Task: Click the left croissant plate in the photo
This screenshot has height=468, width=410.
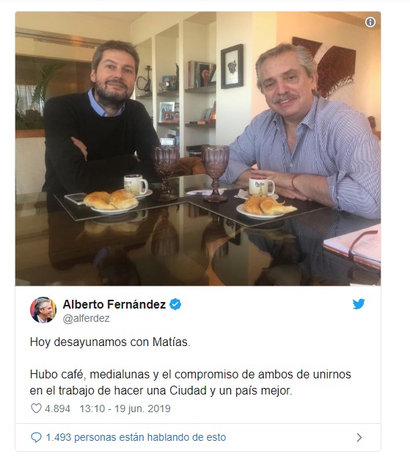Action: click(113, 202)
